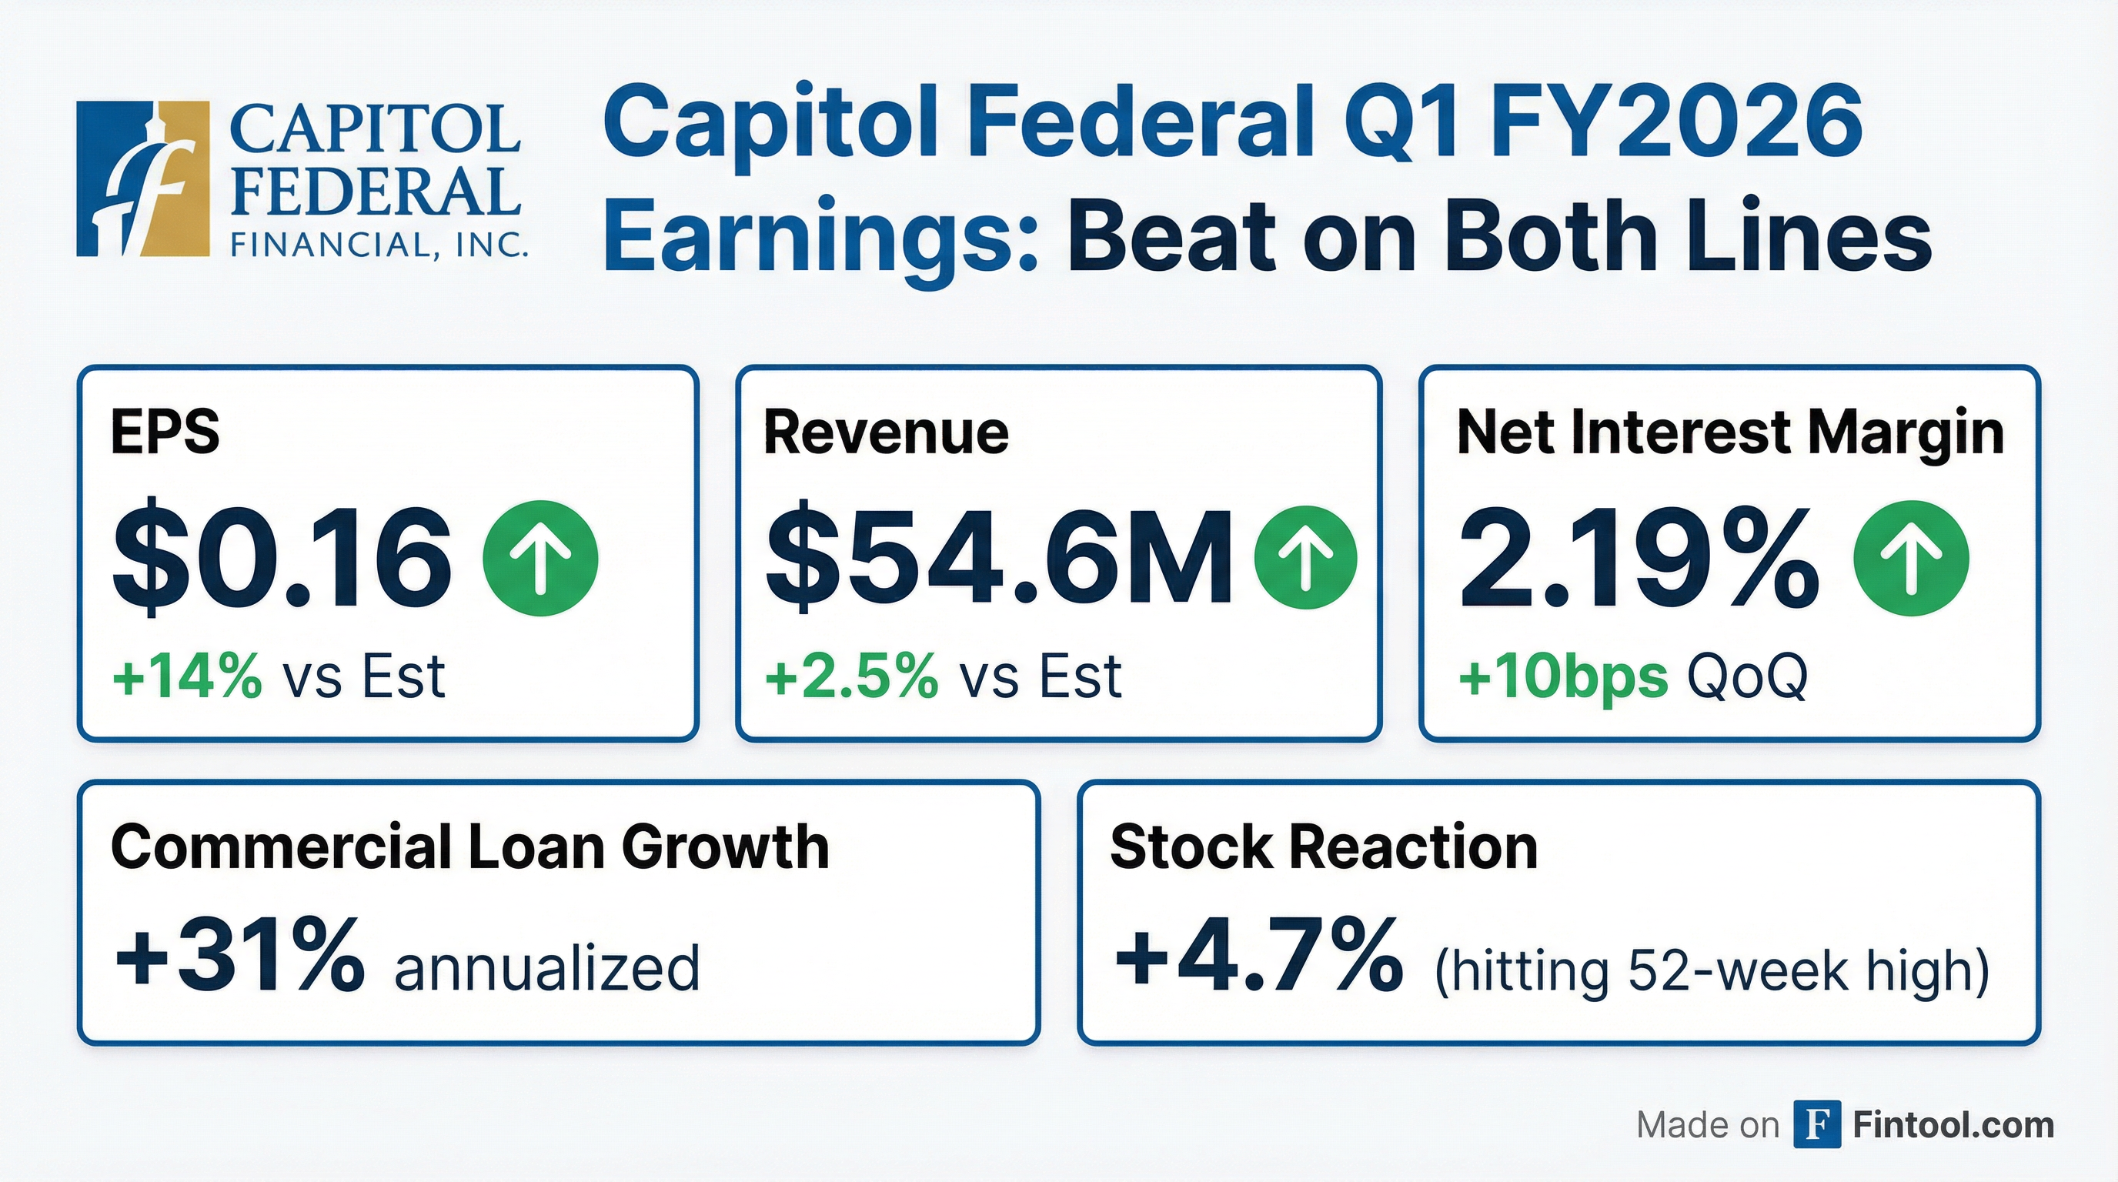
Task: Open the Fintool.com link
Action: click(1953, 1124)
